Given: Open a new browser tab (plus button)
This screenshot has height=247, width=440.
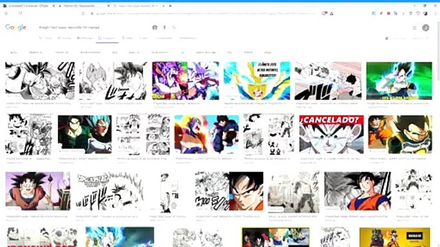Looking at the screenshot, I should click(170, 5).
